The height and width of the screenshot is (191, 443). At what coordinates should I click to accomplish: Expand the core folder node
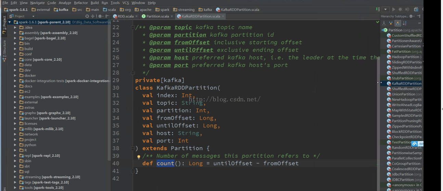(x=15, y=60)
